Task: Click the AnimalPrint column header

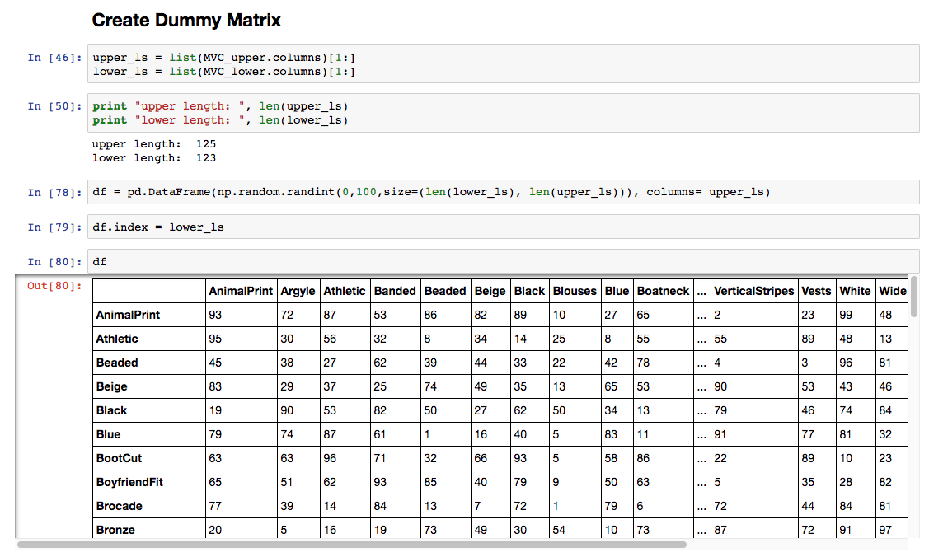Action: (x=241, y=291)
